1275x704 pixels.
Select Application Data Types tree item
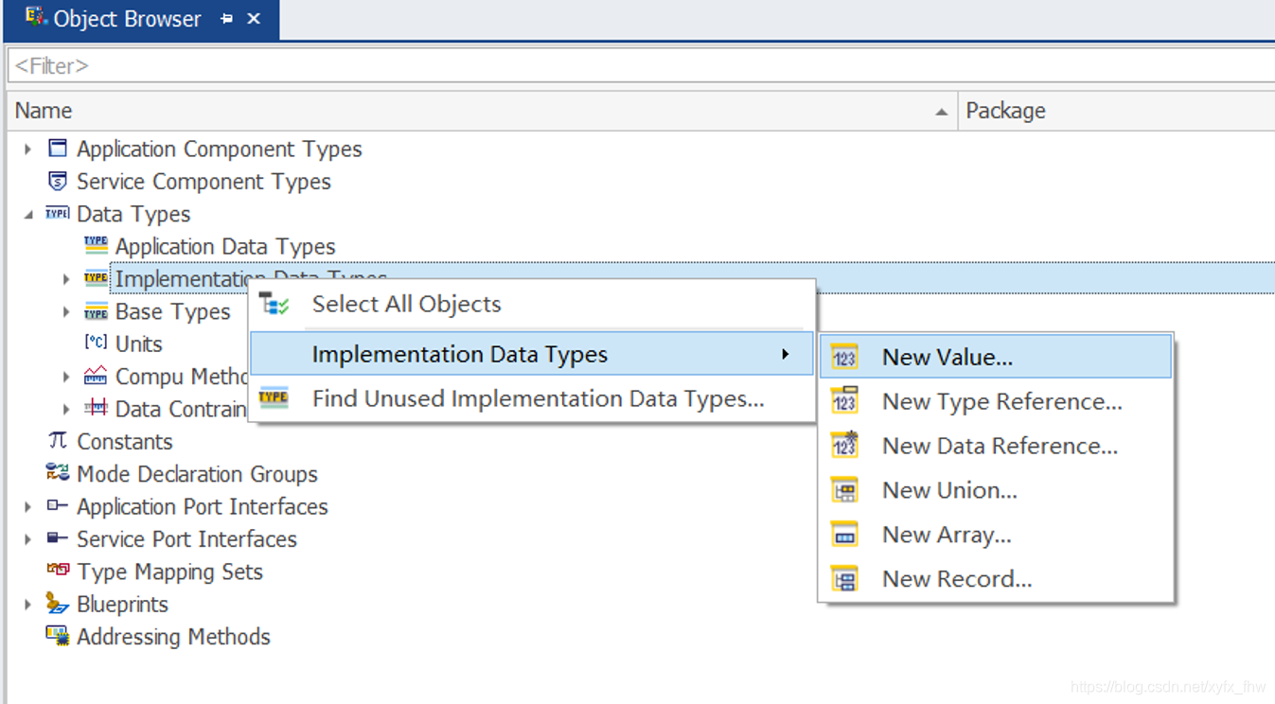click(225, 247)
